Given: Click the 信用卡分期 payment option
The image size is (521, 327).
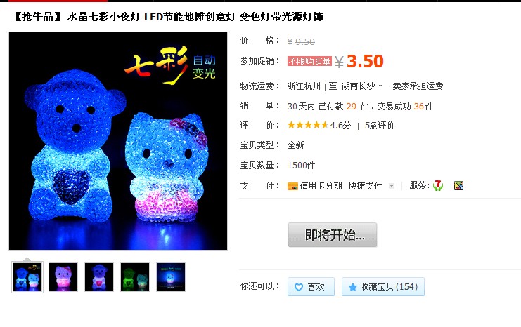Looking at the screenshot, I should coord(321,186).
